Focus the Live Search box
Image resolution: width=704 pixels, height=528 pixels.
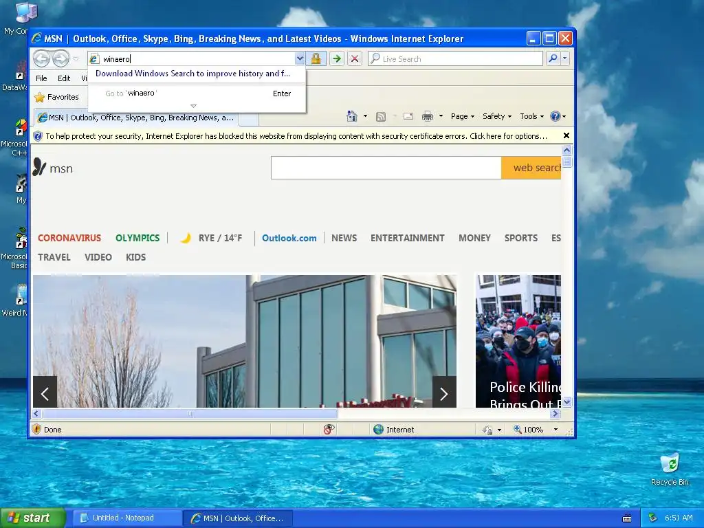click(455, 59)
